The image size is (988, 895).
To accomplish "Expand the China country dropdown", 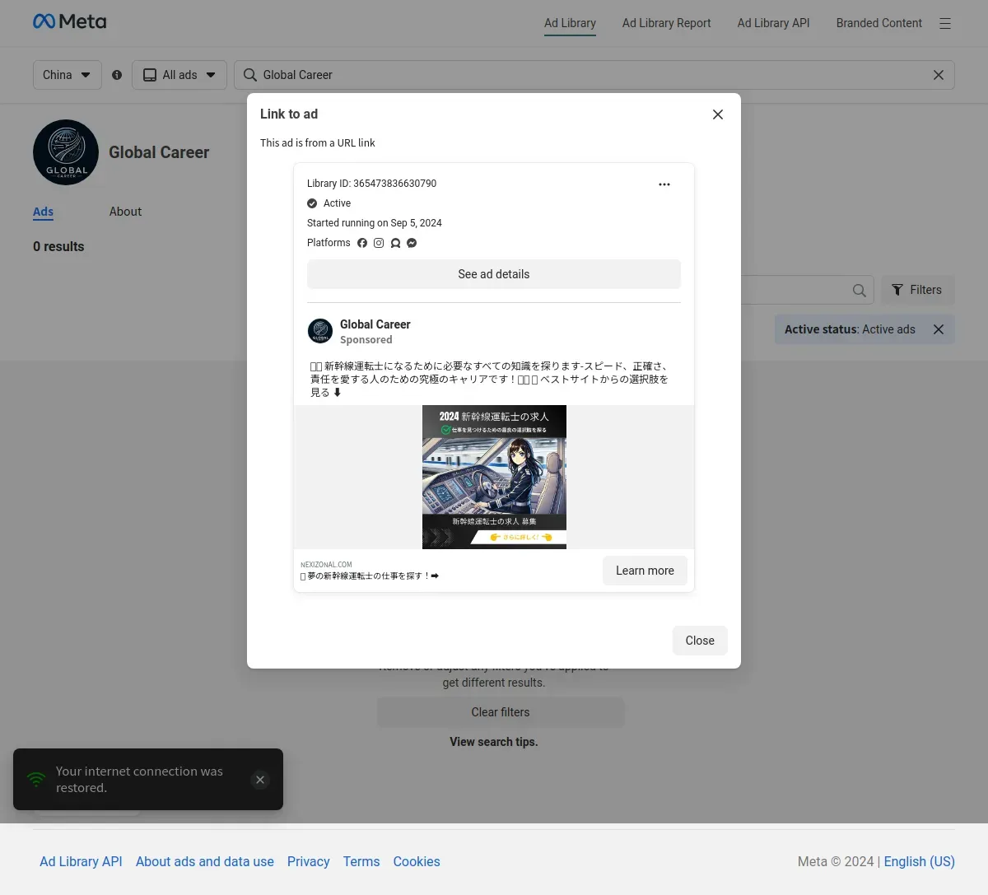I will coord(68,75).
